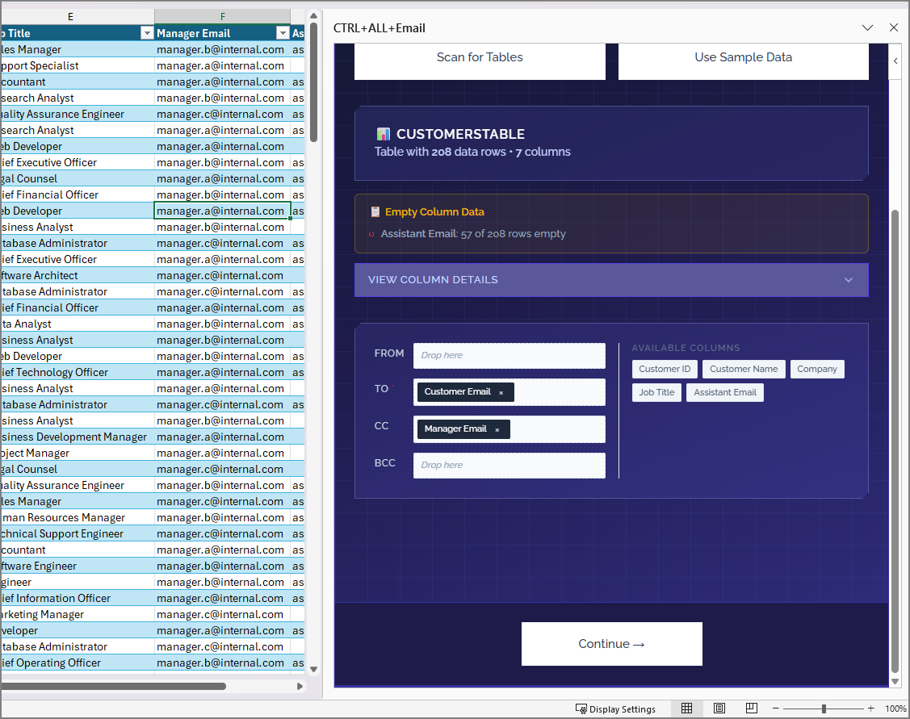Open the Manager Email column filter dropdown
Image resolution: width=910 pixels, height=719 pixels.
[x=283, y=32]
